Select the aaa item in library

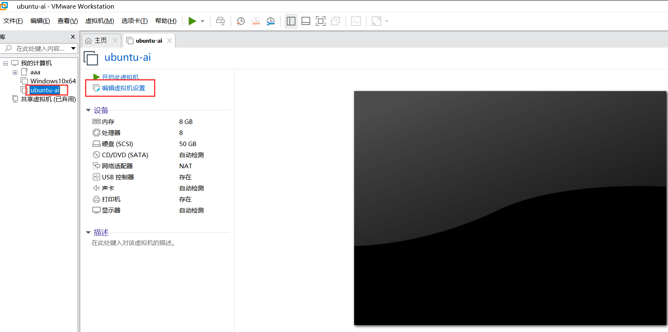[35, 72]
